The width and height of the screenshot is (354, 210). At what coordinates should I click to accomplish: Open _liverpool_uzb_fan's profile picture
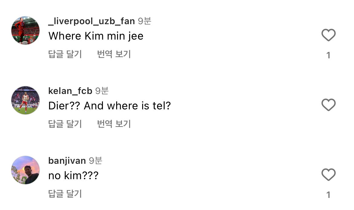pyautogui.click(x=25, y=31)
